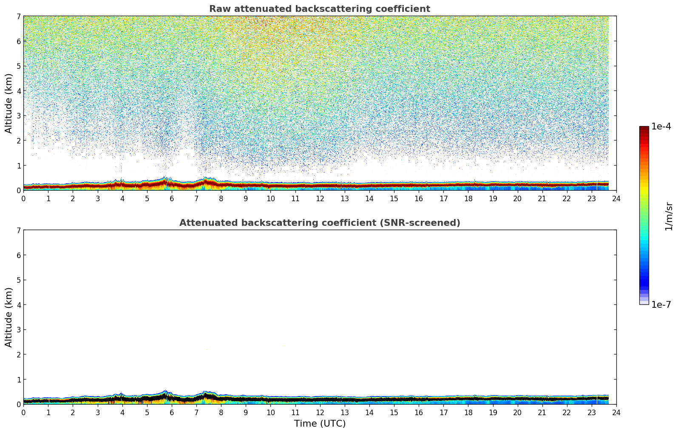Click the "Time (UTC)" x-axis label

[x=320, y=424]
